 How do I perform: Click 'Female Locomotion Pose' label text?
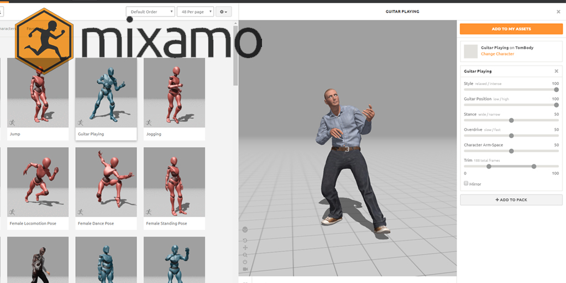coord(33,223)
